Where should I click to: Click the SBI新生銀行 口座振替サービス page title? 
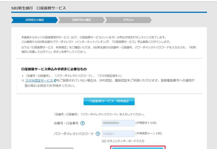pyautogui.click(x=38, y=8)
